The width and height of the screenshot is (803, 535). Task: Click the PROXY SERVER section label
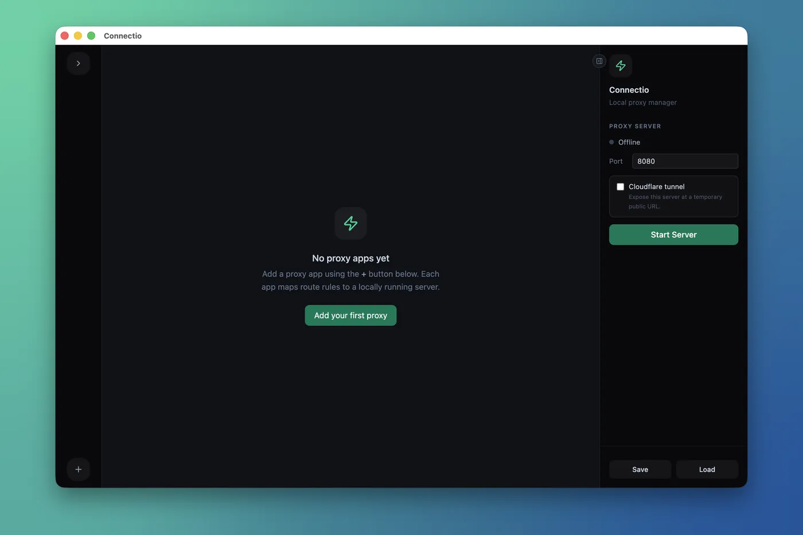point(635,126)
